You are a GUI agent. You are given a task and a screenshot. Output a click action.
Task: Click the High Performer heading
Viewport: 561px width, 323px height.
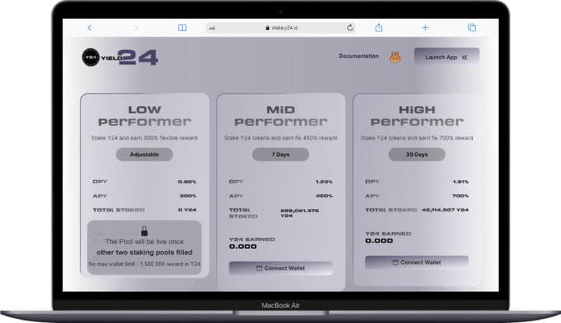pos(417,115)
